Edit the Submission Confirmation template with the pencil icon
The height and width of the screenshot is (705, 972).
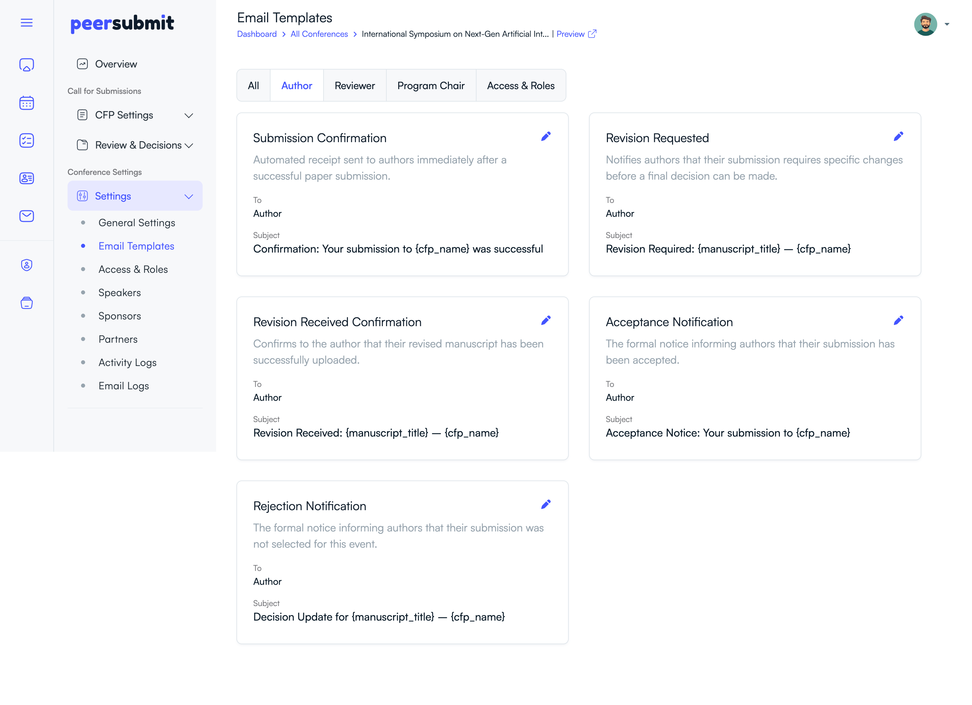coord(546,136)
